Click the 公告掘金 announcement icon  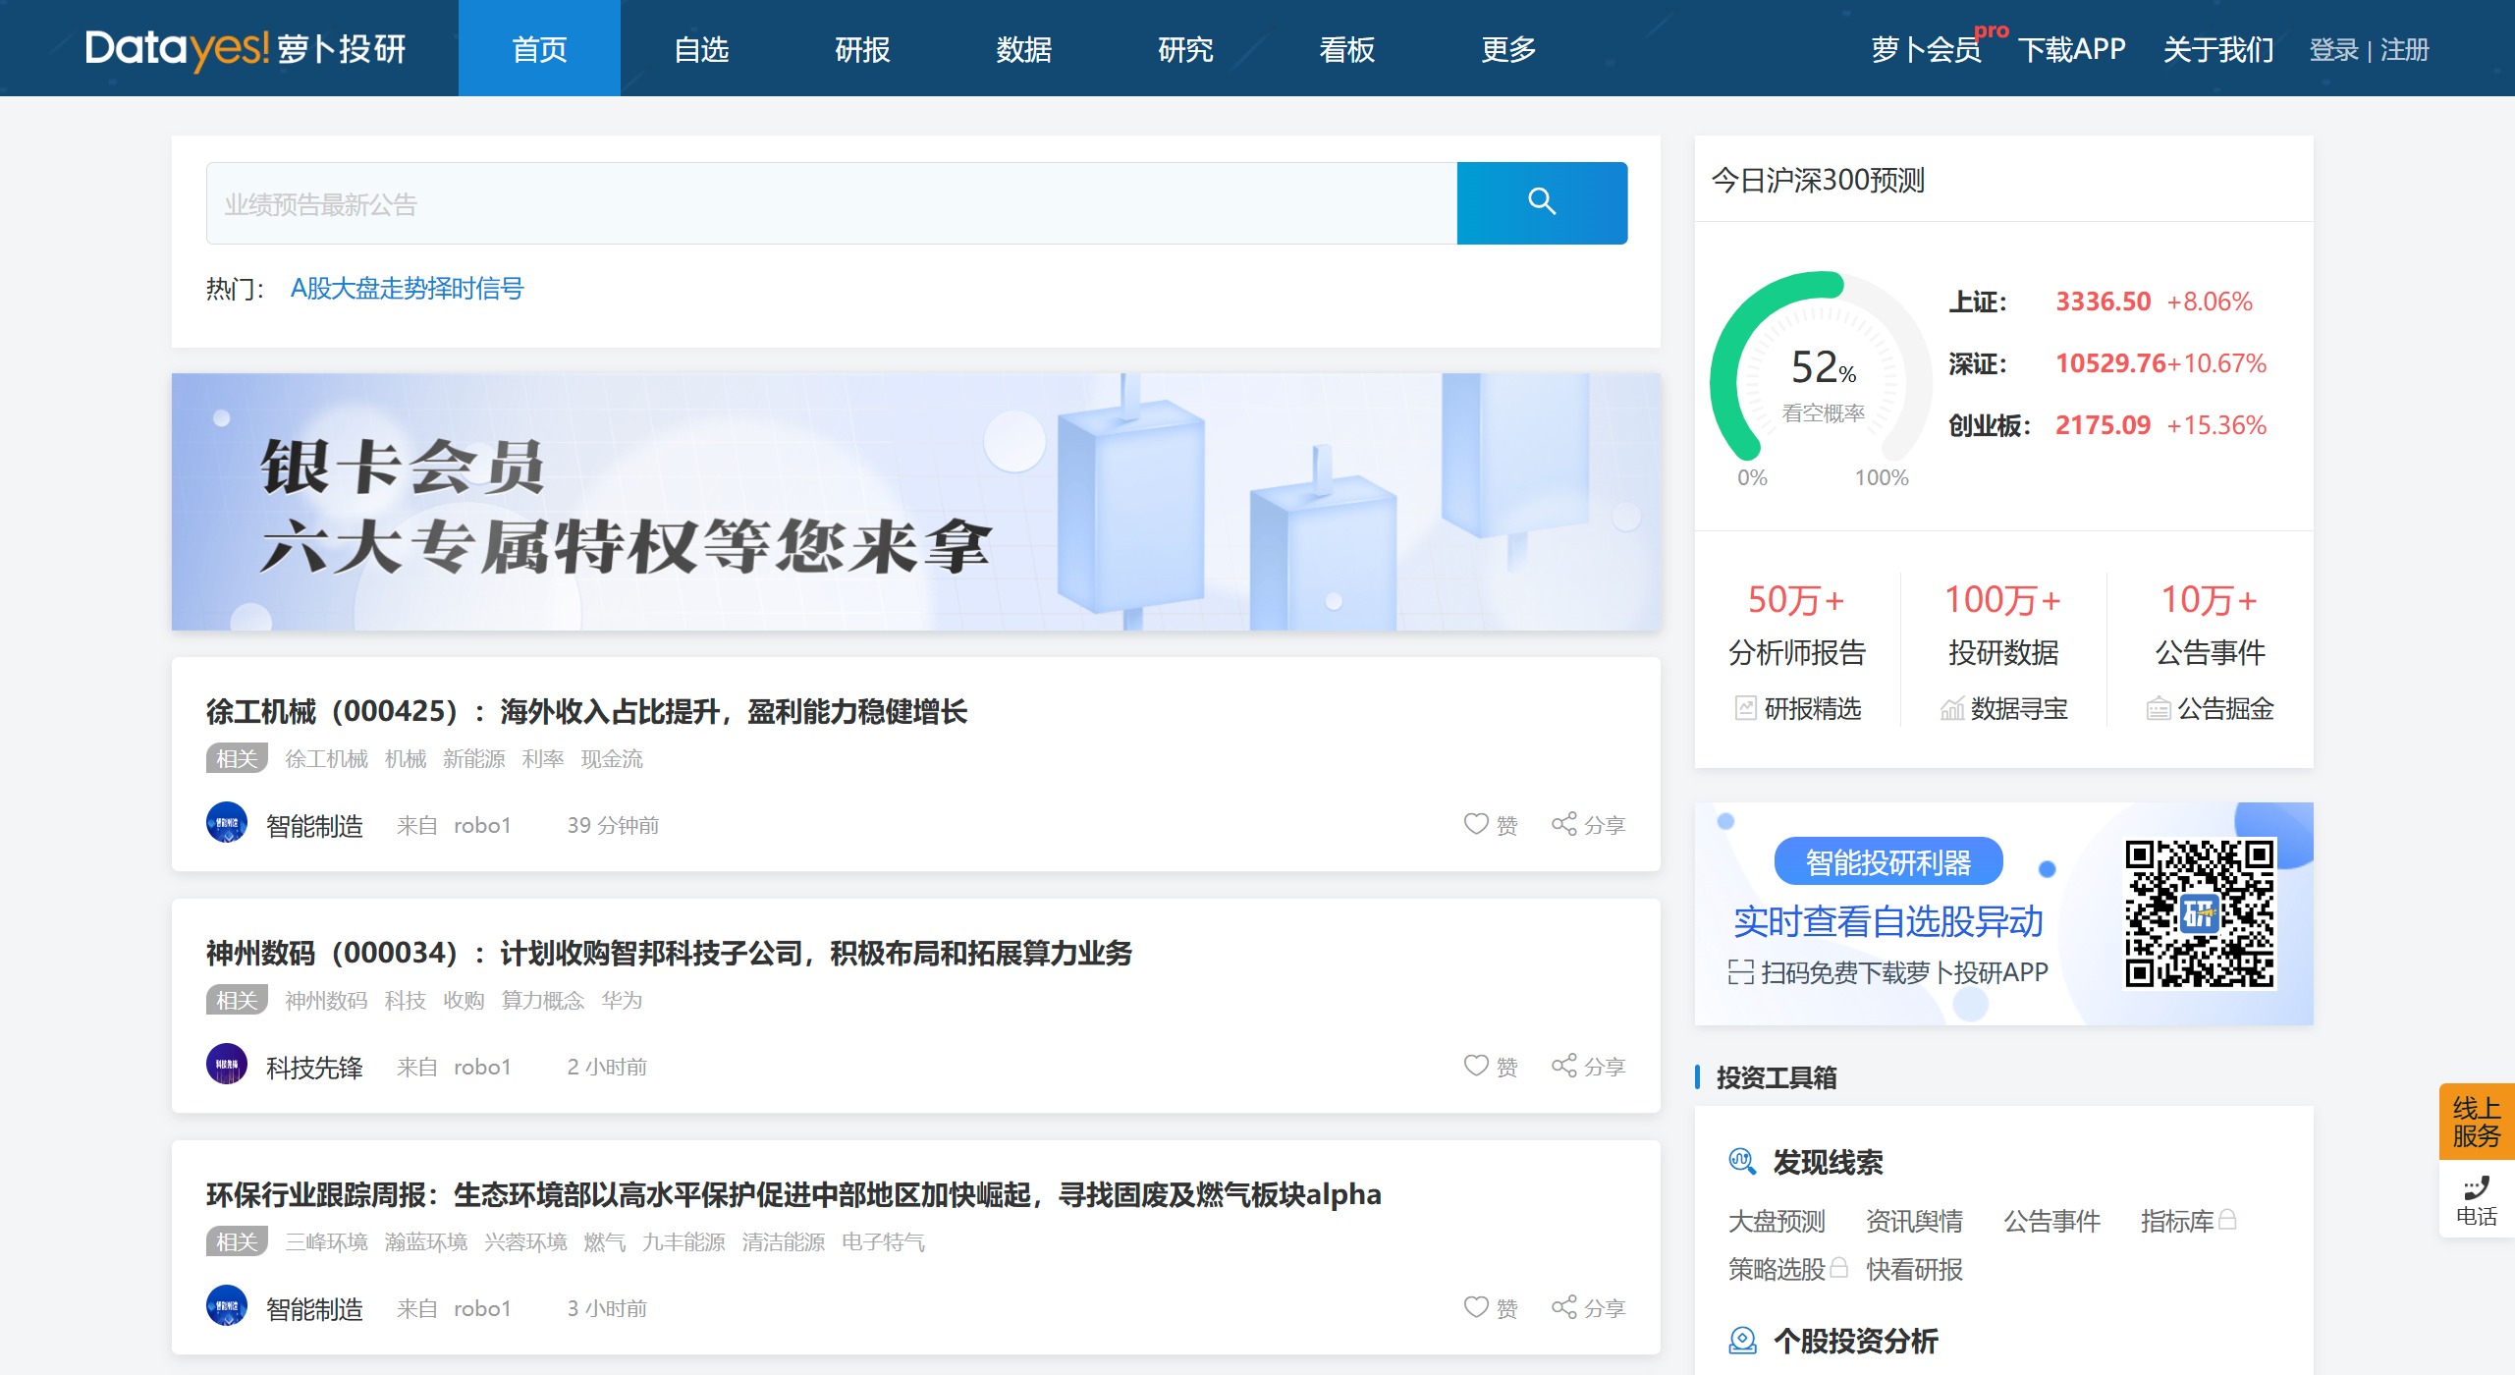2158,708
